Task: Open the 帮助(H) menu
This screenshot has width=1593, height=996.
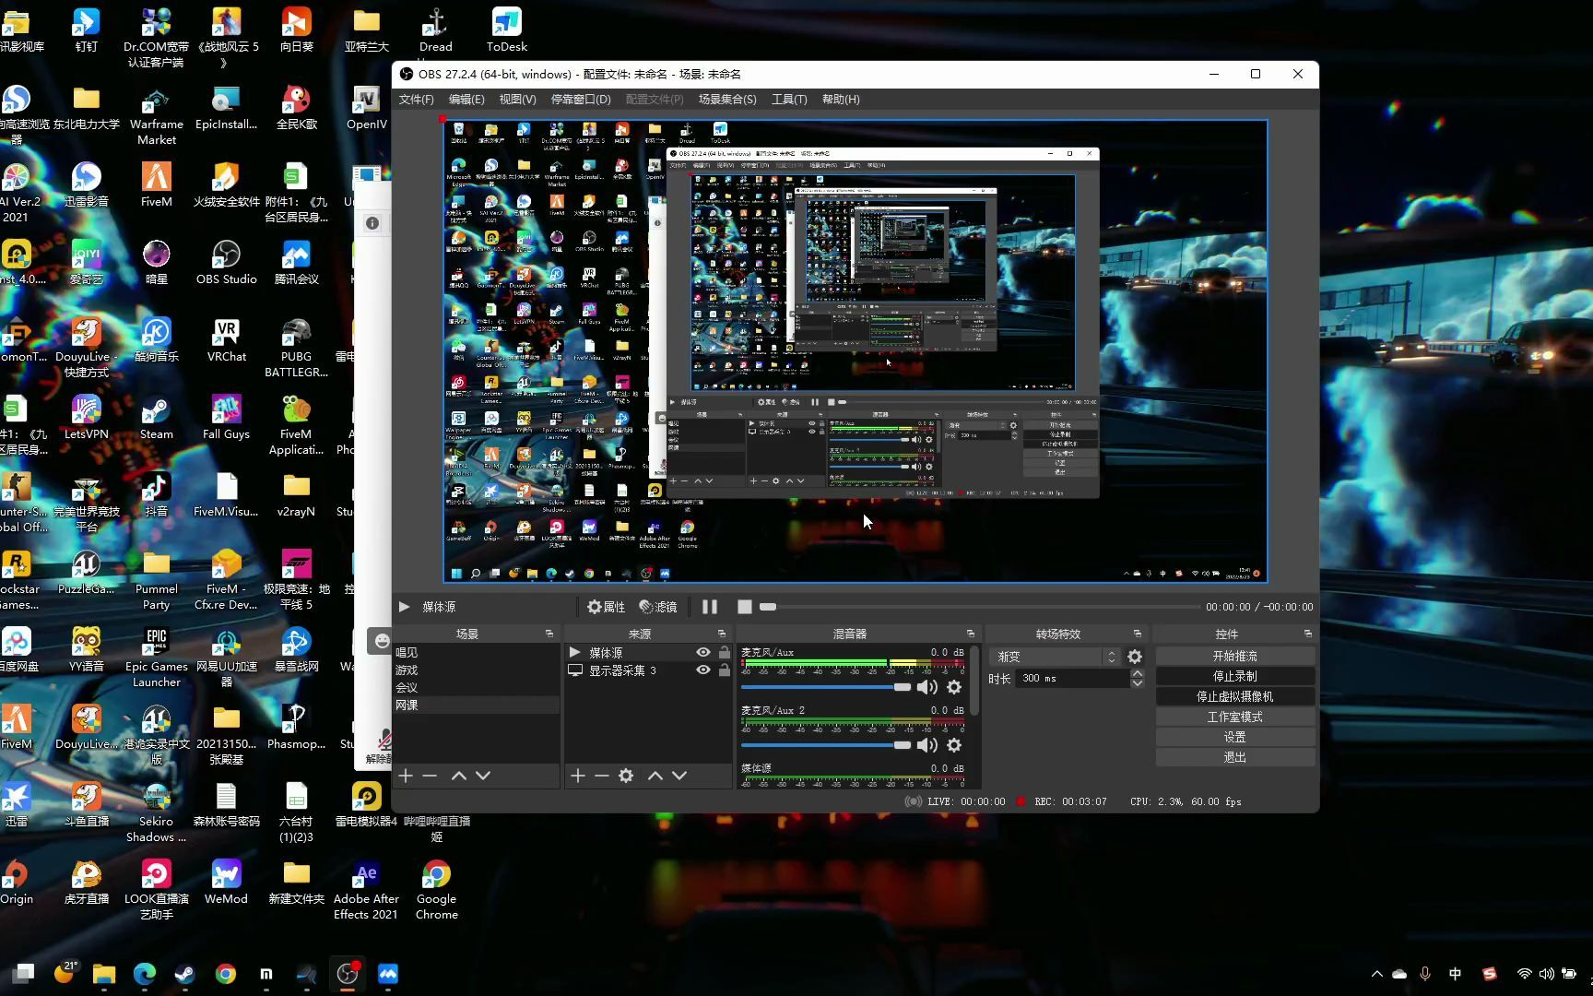Action: click(841, 100)
